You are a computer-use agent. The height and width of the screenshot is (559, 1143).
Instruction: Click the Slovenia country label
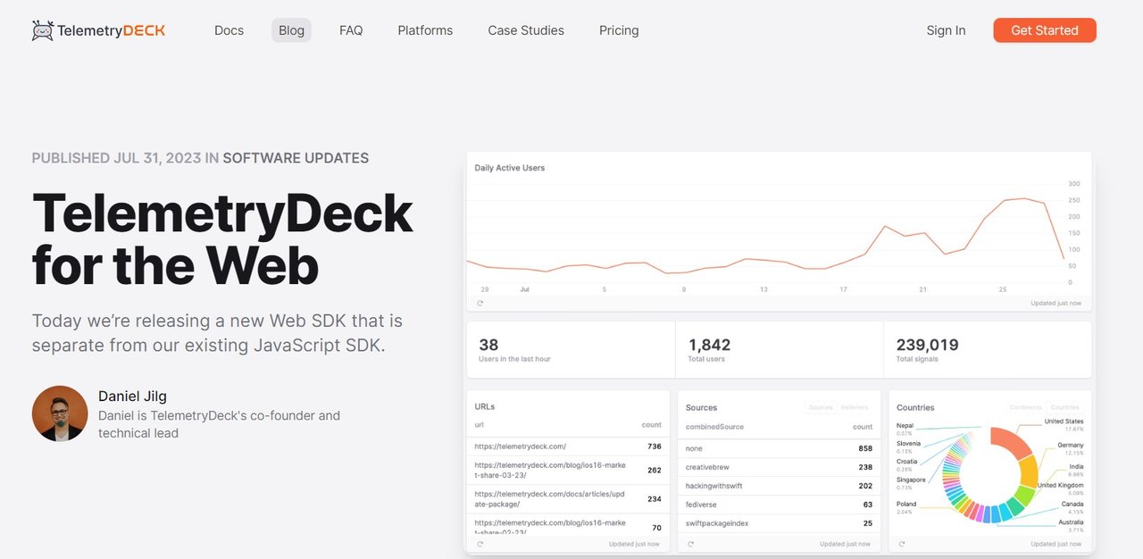(908, 444)
